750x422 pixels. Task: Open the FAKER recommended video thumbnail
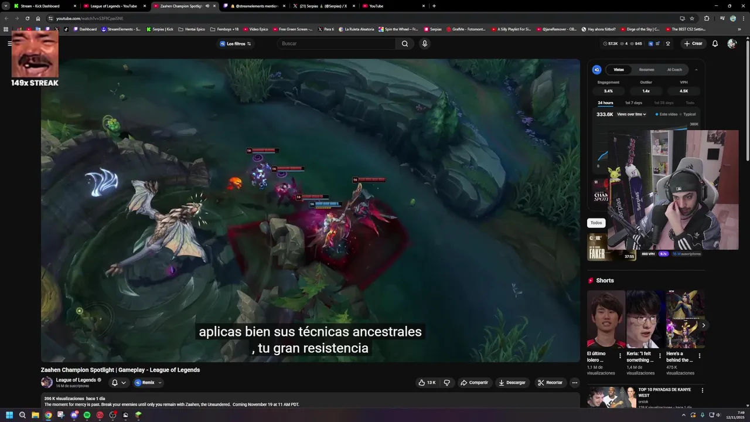tap(598, 247)
